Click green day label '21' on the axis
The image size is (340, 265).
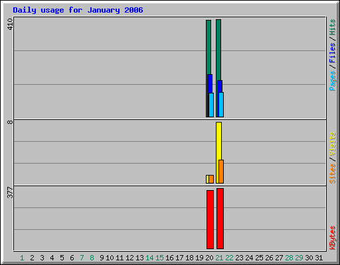[x=219, y=258]
